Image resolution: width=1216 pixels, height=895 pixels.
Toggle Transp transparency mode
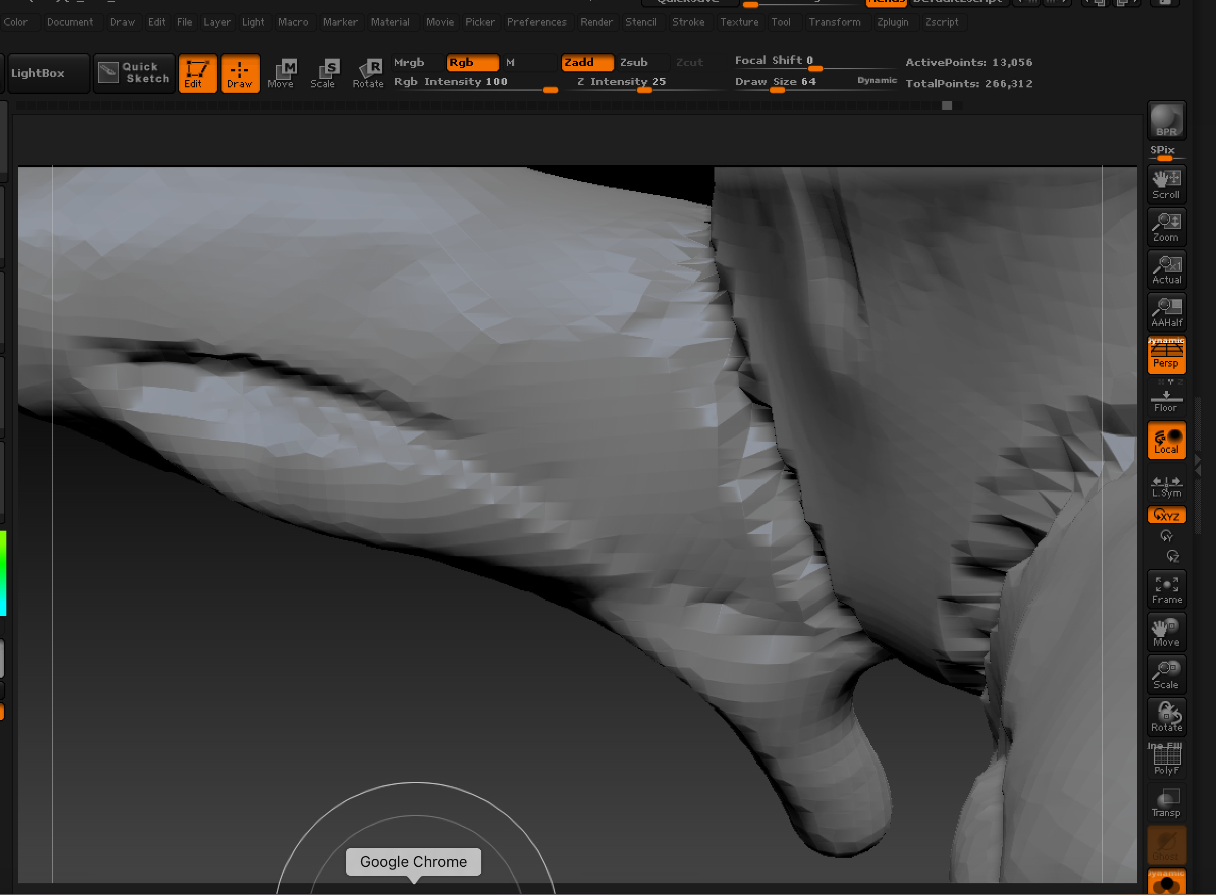tap(1166, 803)
